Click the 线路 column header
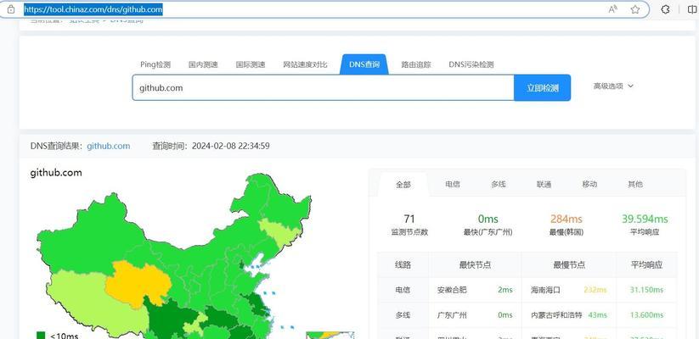699x339 pixels. tap(403, 264)
